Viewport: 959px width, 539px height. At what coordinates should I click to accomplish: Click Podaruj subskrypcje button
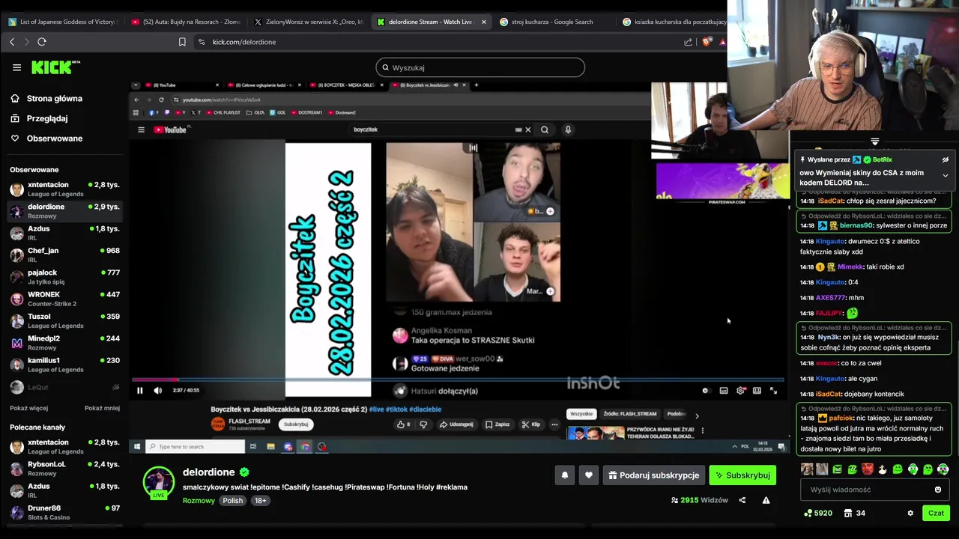[653, 475]
